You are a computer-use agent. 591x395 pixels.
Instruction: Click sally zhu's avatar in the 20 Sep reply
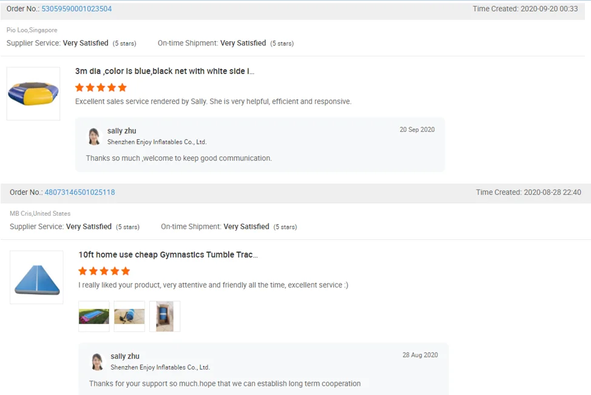click(x=94, y=136)
